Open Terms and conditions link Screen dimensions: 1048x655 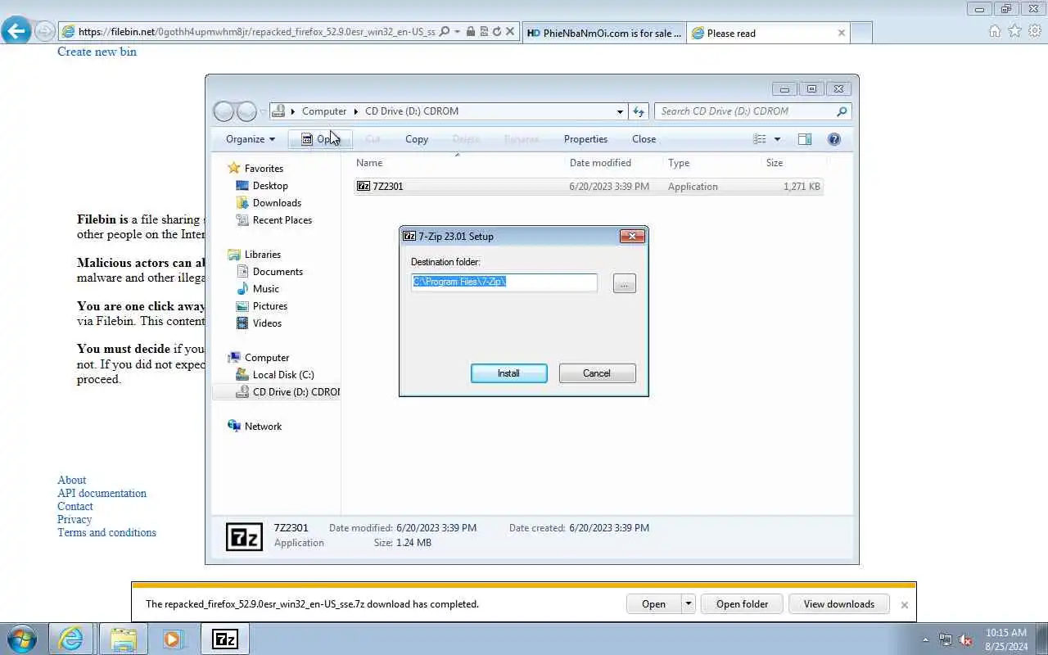106,533
